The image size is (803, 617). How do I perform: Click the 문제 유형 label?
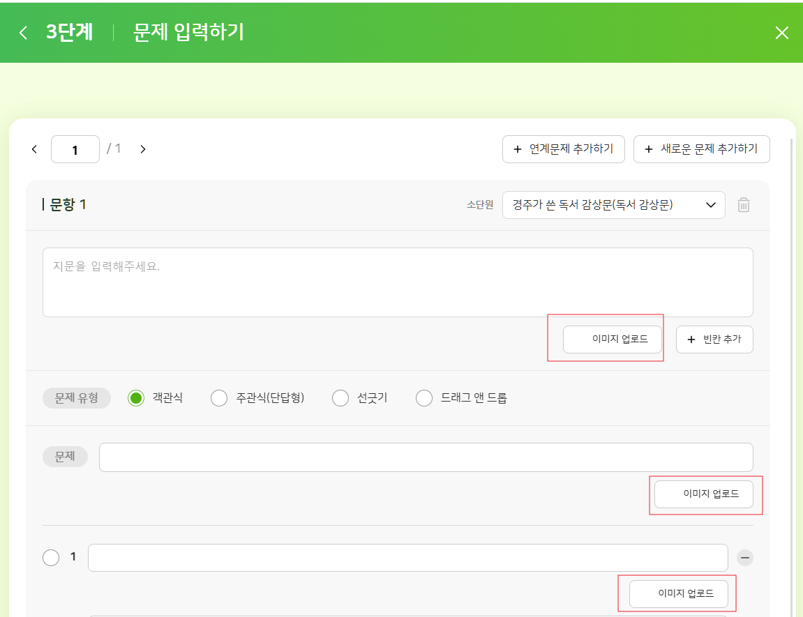click(76, 398)
